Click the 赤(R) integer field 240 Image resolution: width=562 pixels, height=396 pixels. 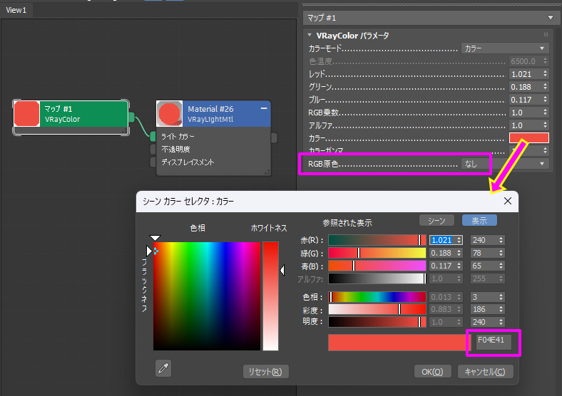pos(484,240)
